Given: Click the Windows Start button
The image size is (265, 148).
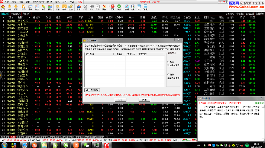Looking at the screenshot, I should click(4, 145).
